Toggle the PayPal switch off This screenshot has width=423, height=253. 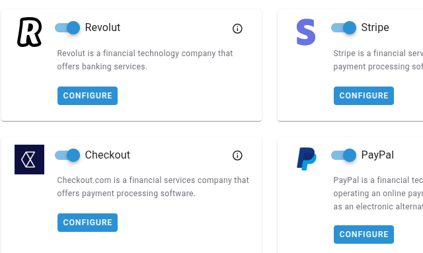tap(344, 155)
